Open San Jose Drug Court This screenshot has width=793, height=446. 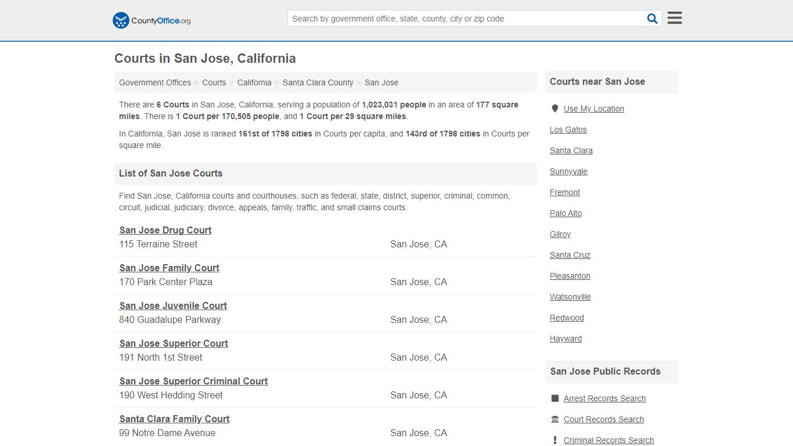click(x=165, y=230)
